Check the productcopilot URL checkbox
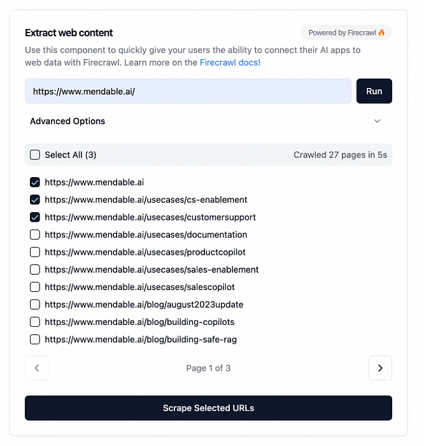The width and height of the screenshot is (424, 446). click(35, 252)
